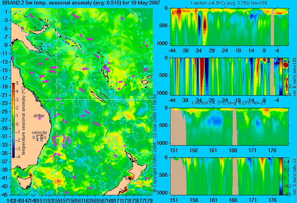Click the vel. E velocity color bar

pyautogui.click(x=281, y=77)
